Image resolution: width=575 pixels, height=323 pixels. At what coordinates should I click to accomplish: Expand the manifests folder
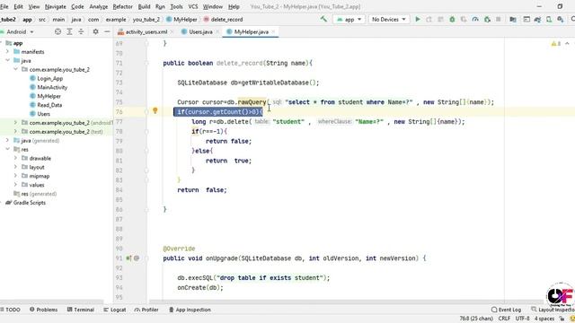point(7,52)
